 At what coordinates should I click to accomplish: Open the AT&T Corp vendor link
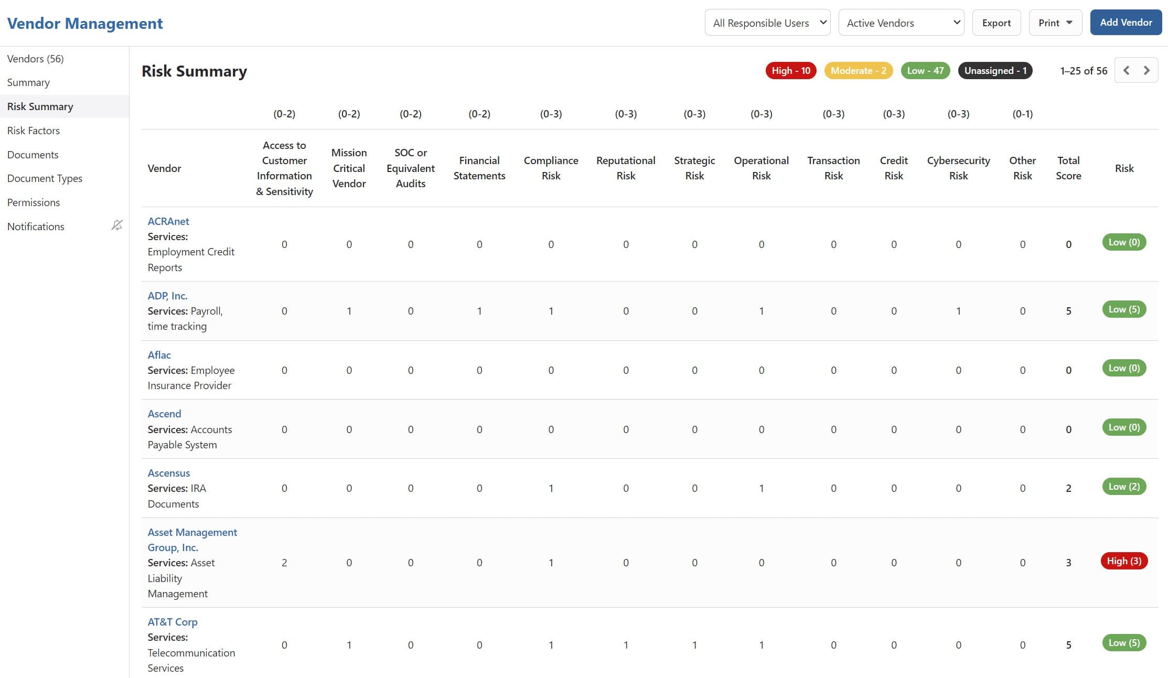click(x=172, y=622)
